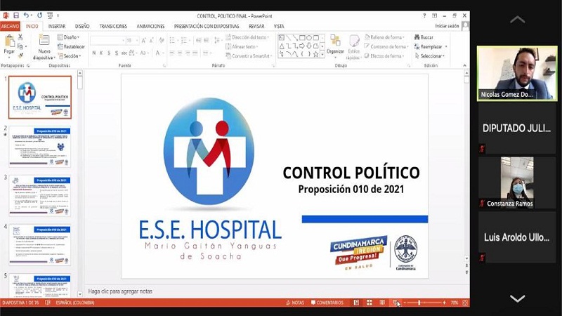Open Efectos de forma dropdown

[384, 56]
